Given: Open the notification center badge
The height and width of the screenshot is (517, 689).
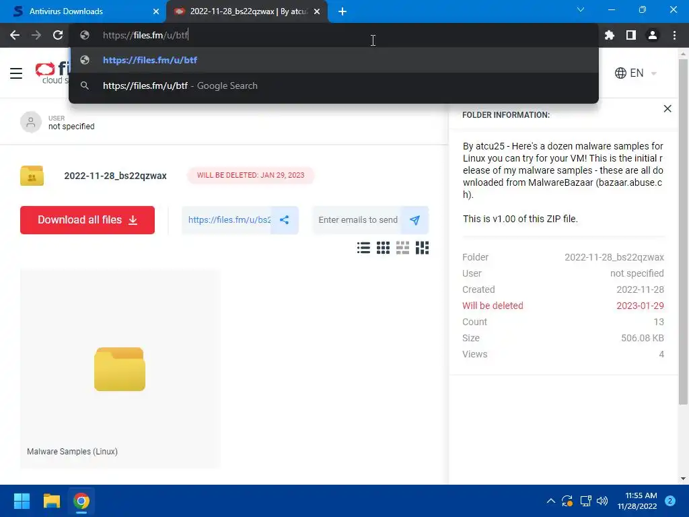Looking at the screenshot, I should pos(670,501).
